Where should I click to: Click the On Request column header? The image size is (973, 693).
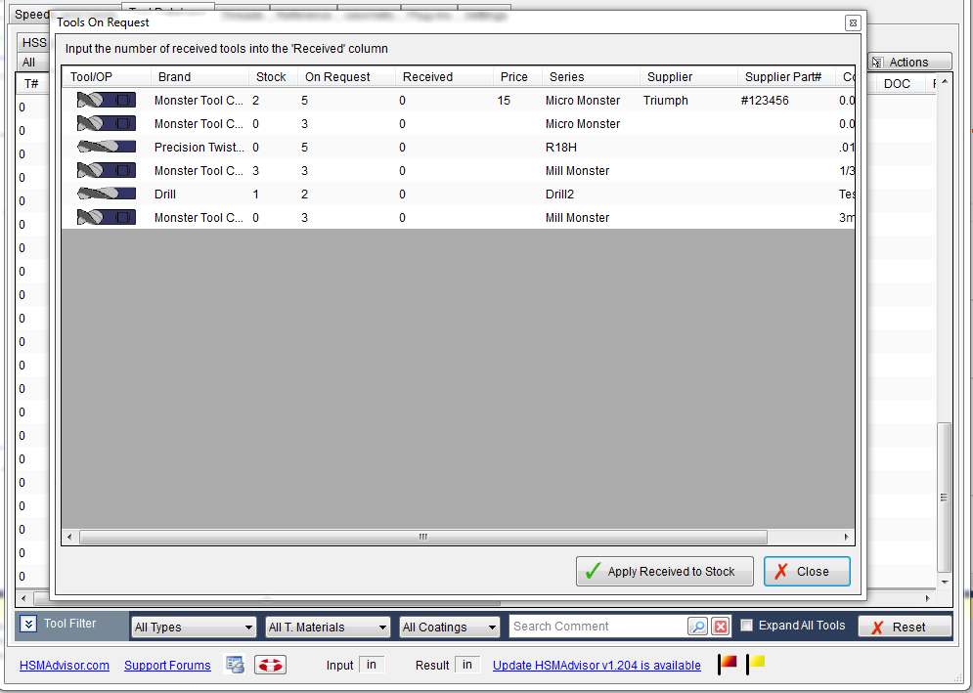346,77
